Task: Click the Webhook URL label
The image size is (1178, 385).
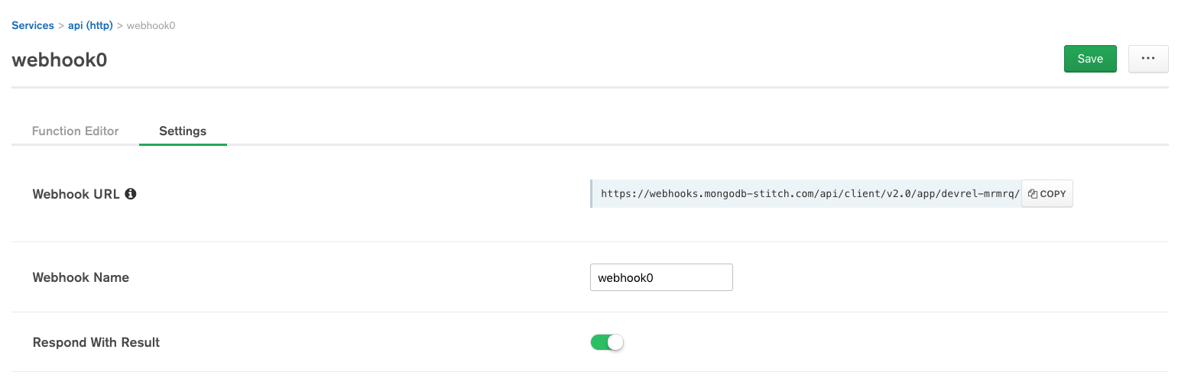Action: [x=76, y=194]
